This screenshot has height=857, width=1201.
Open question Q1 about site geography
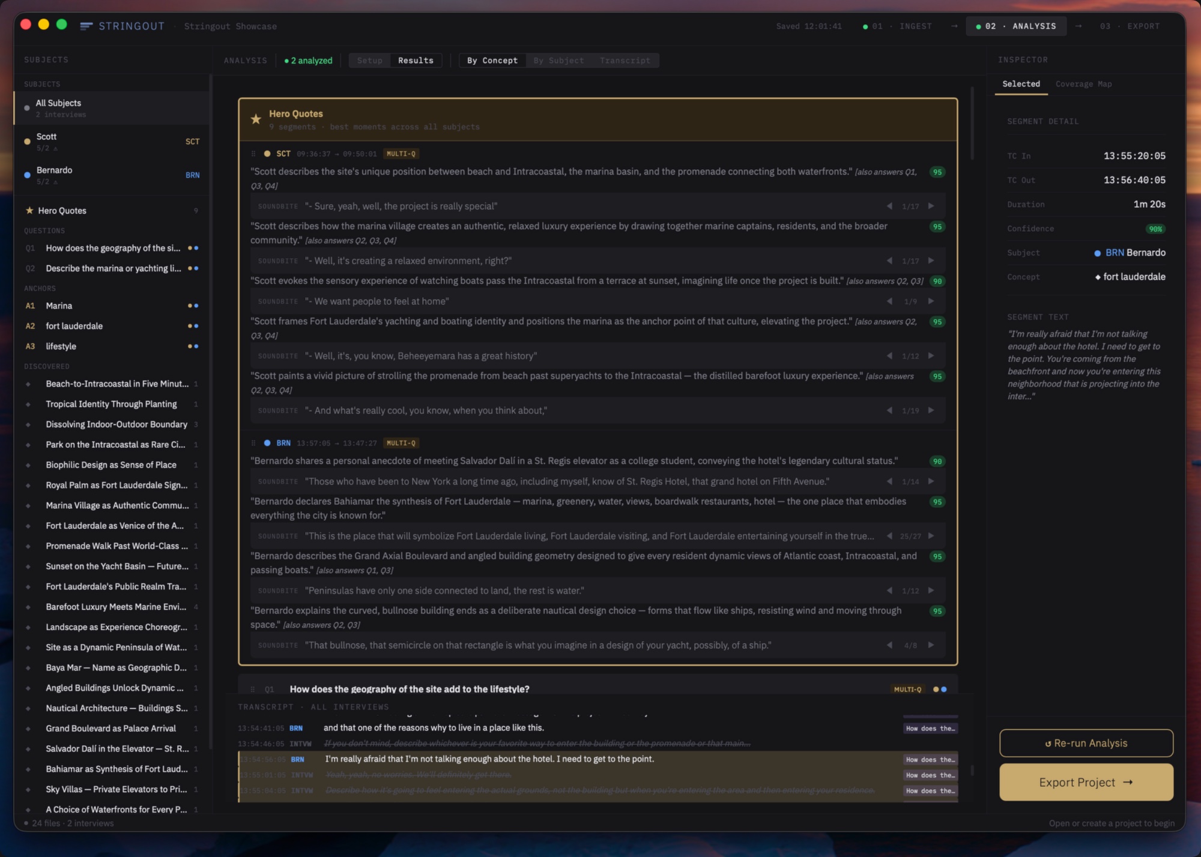tap(112, 248)
